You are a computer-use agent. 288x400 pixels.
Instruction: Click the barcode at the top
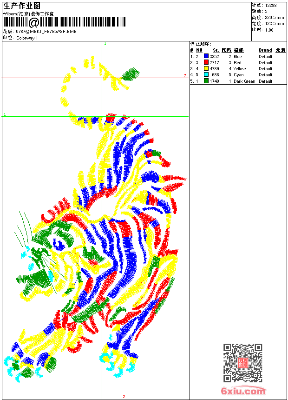click(64, 22)
